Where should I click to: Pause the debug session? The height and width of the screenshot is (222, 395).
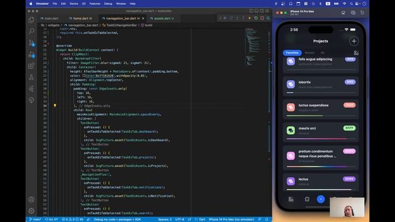click(x=225, y=18)
